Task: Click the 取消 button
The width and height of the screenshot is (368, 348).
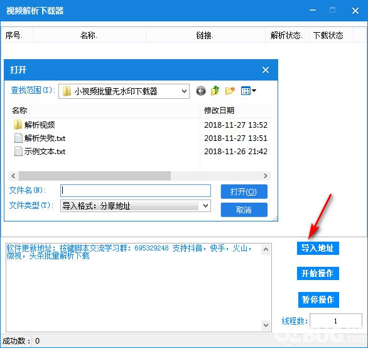Action: (x=244, y=210)
